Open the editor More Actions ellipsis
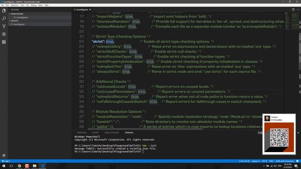Viewport: 301px width, 169px height. [298, 9]
